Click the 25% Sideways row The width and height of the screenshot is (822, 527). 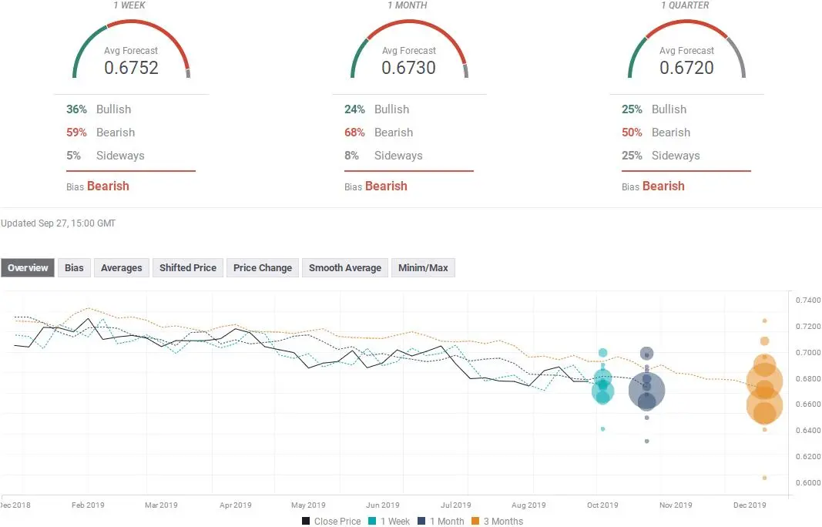click(x=661, y=155)
